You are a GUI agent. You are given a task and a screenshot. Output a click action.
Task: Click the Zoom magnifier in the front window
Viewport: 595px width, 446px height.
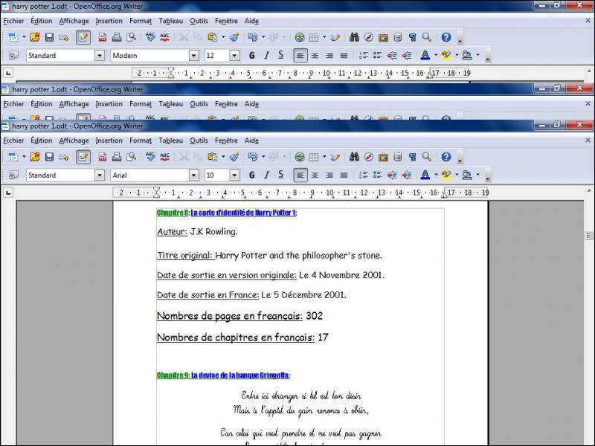click(427, 157)
